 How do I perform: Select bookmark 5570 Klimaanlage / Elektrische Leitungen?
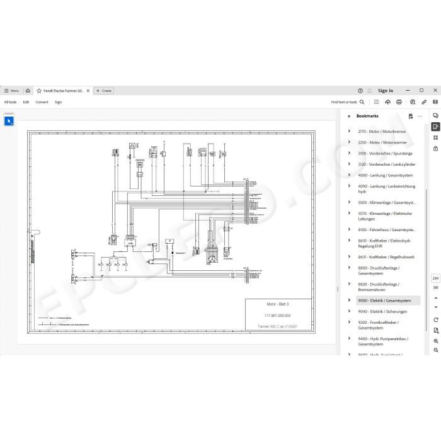coord(385,216)
